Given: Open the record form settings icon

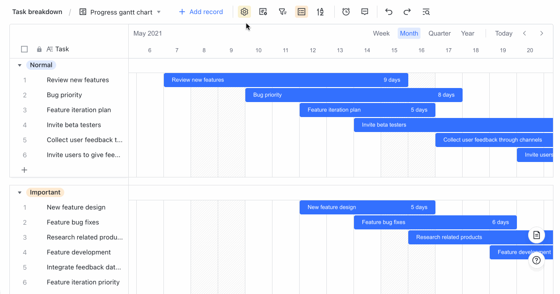Looking at the screenshot, I should (263, 12).
